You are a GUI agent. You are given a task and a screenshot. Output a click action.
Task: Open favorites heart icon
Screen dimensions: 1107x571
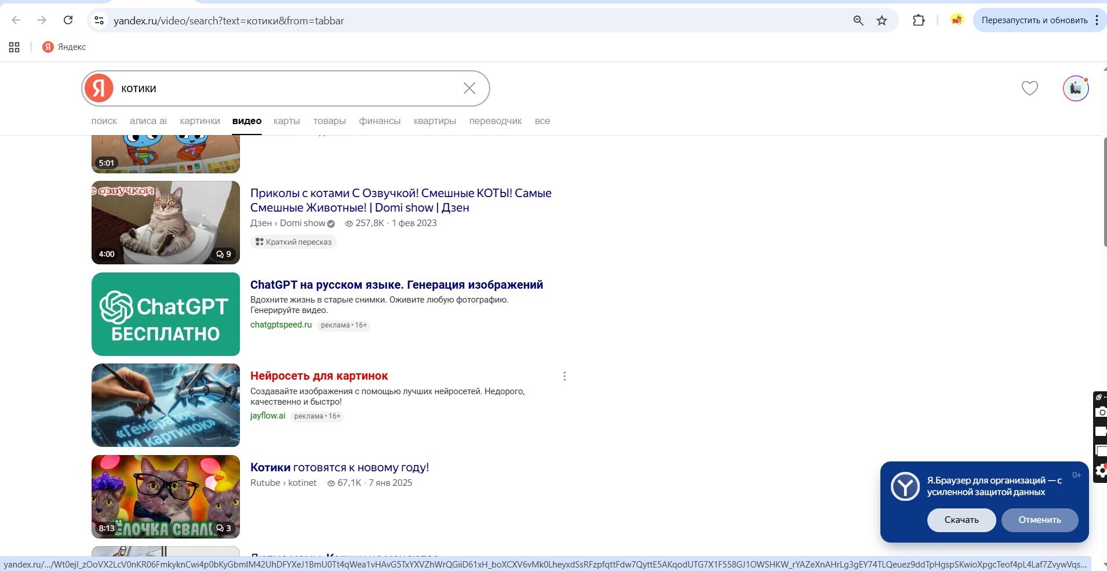(1029, 88)
